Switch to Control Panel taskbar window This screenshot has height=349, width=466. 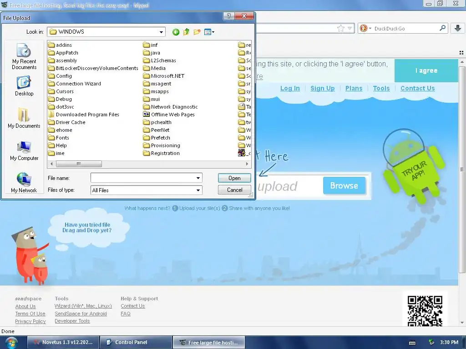point(136,342)
